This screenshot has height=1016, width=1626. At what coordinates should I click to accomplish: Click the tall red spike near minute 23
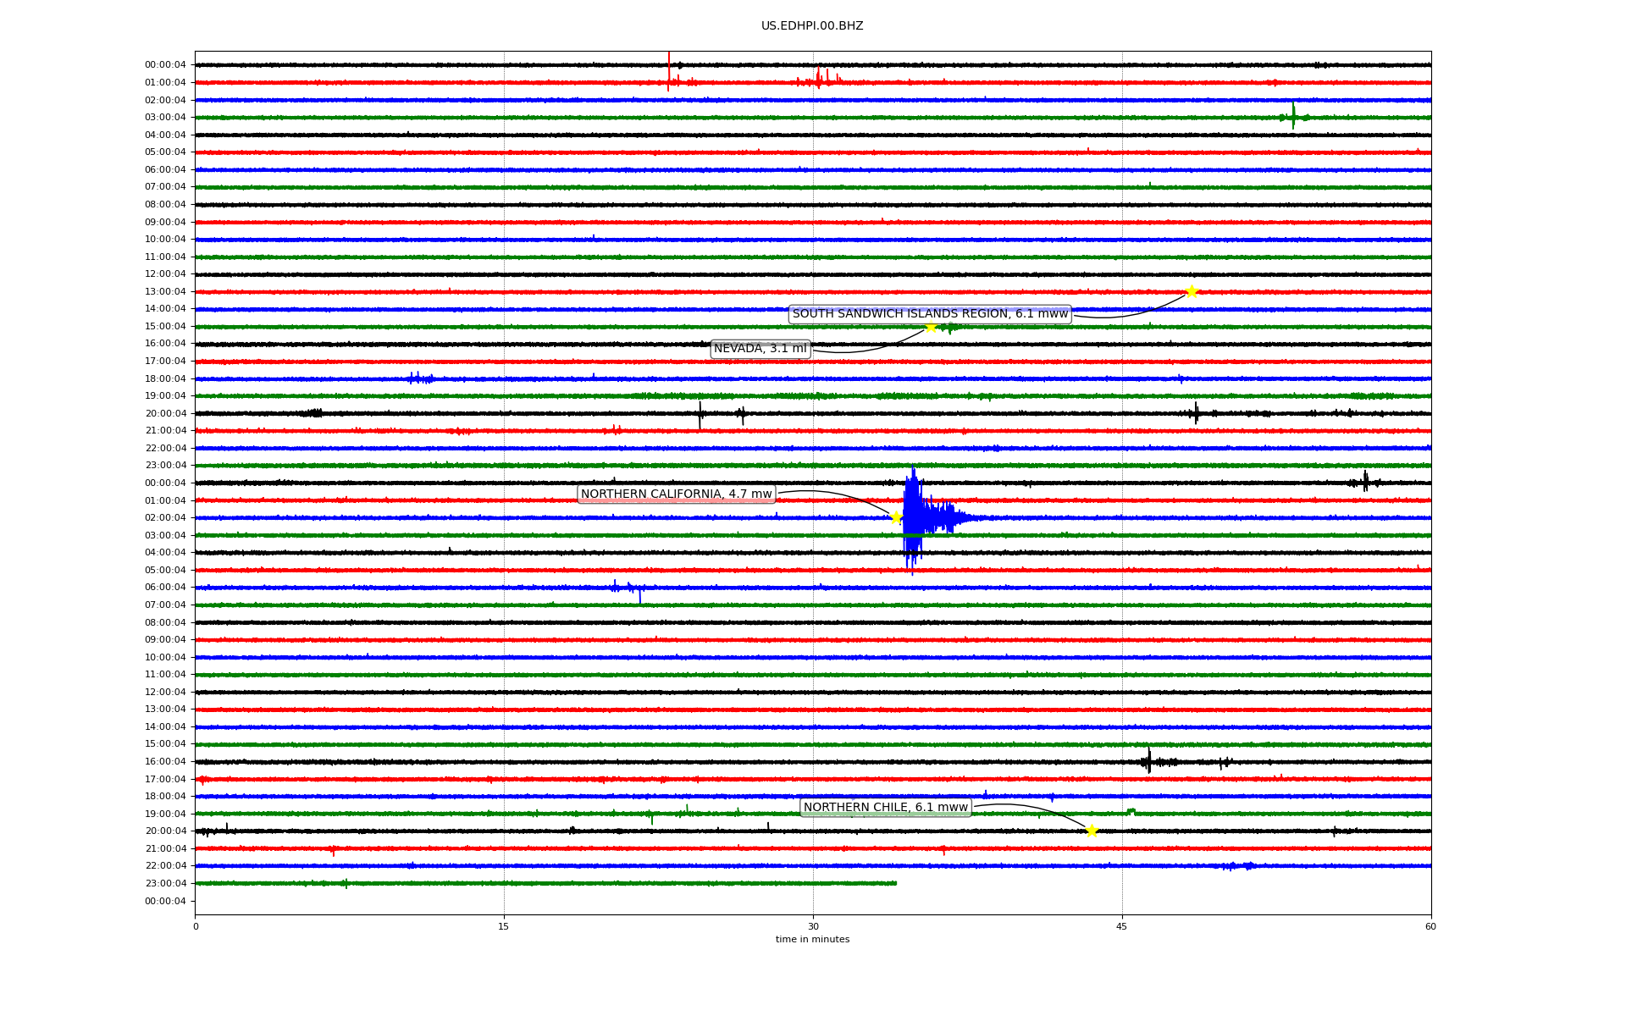(668, 71)
